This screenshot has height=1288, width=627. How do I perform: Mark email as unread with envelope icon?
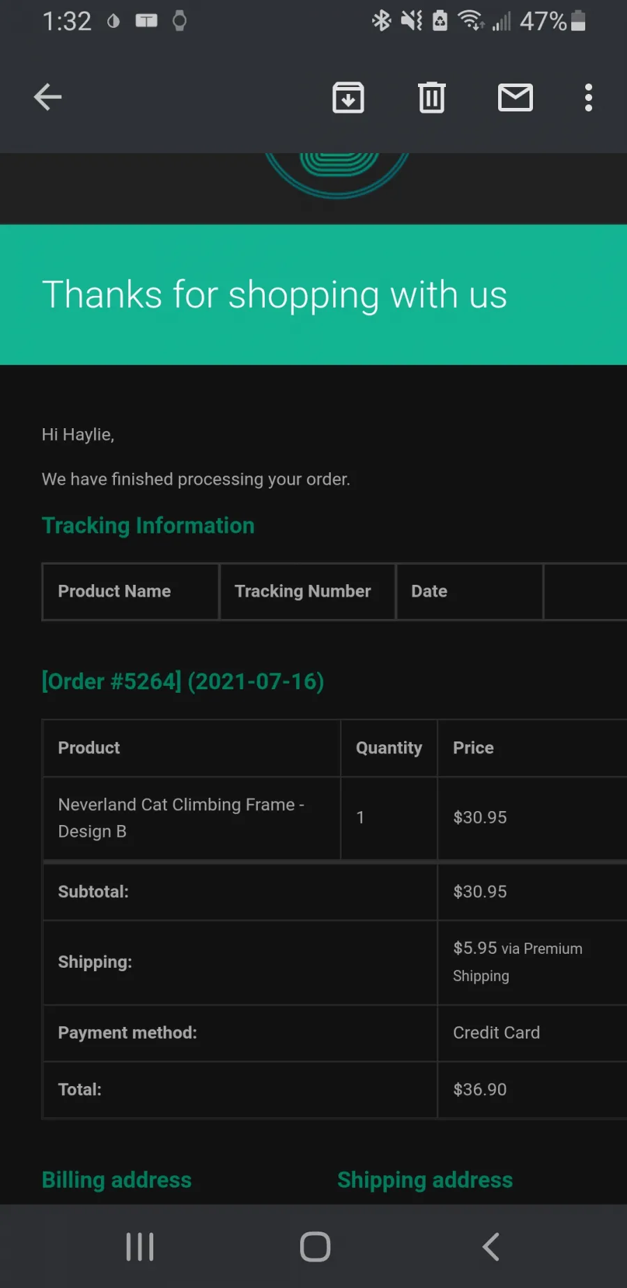(516, 97)
